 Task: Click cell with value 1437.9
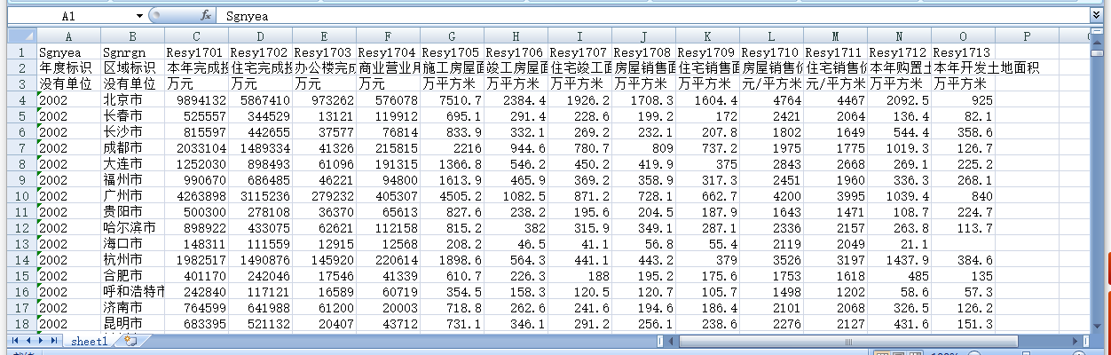point(899,260)
